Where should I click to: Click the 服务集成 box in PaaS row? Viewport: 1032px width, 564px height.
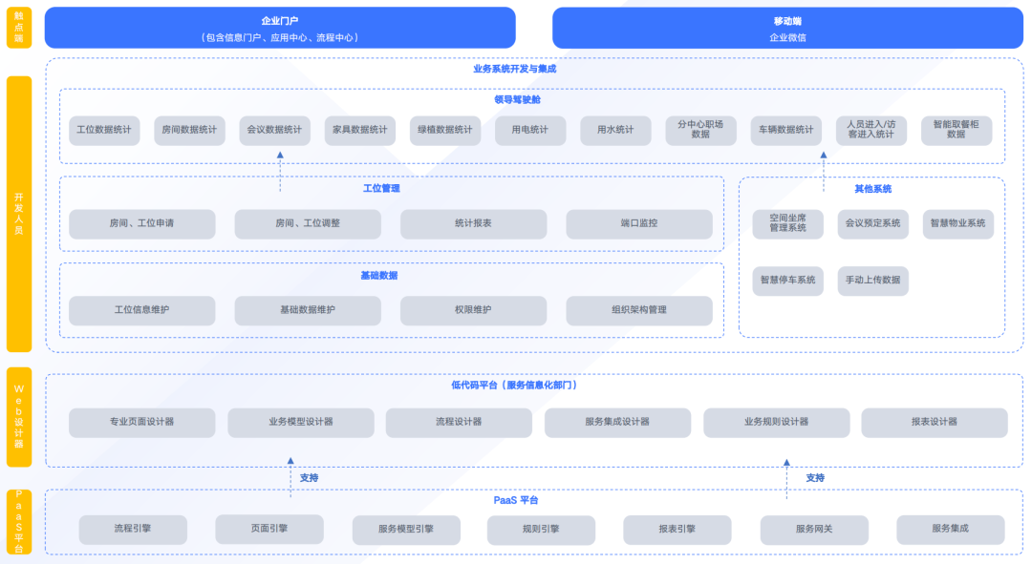(x=951, y=529)
